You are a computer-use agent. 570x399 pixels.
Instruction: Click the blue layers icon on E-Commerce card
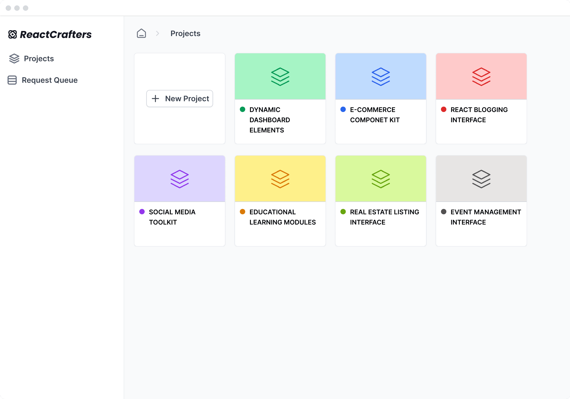pos(381,77)
